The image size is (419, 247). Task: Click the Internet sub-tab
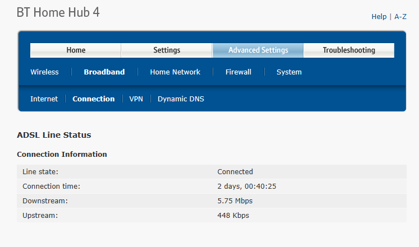pyautogui.click(x=44, y=99)
